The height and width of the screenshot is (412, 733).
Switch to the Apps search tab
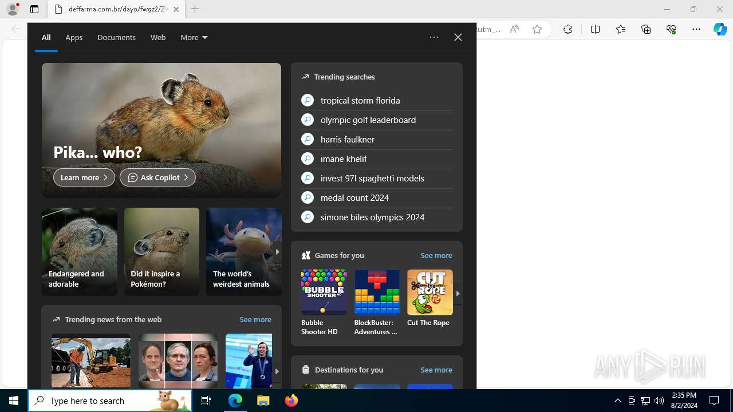click(x=74, y=37)
